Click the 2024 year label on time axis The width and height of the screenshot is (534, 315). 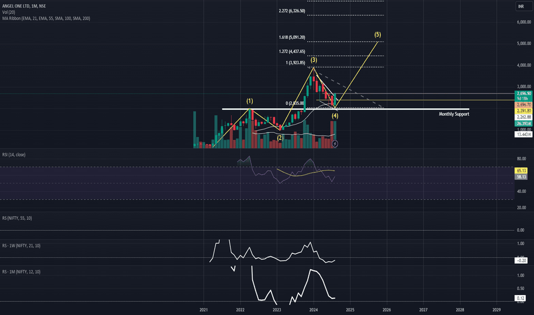[x=313, y=310]
